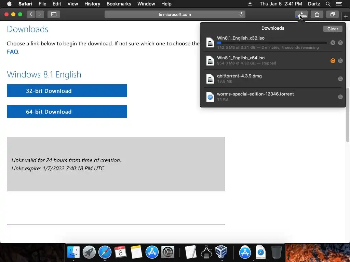Open Trash in the Dock
350x262 pixels.
pyautogui.click(x=276, y=252)
